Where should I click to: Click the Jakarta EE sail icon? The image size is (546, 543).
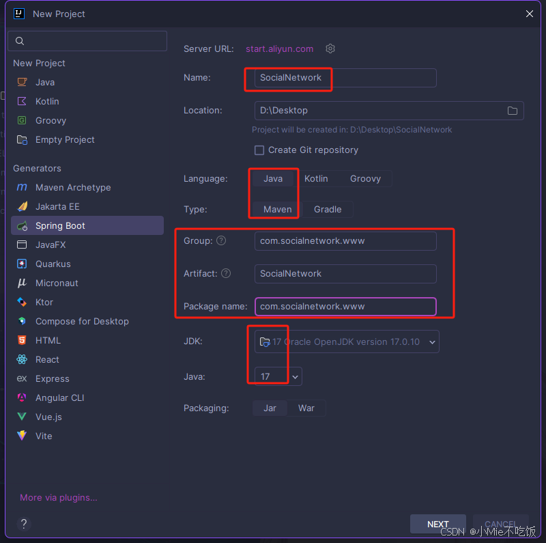point(23,206)
